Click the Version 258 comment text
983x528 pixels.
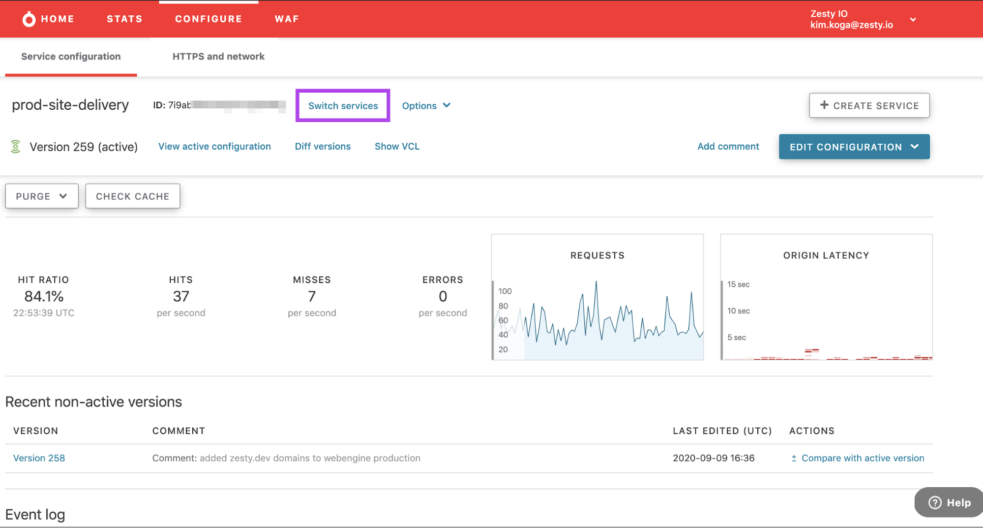pos(286,458)
